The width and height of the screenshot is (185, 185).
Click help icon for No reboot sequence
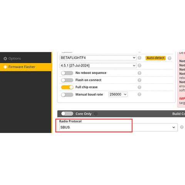tap(140, 73)
